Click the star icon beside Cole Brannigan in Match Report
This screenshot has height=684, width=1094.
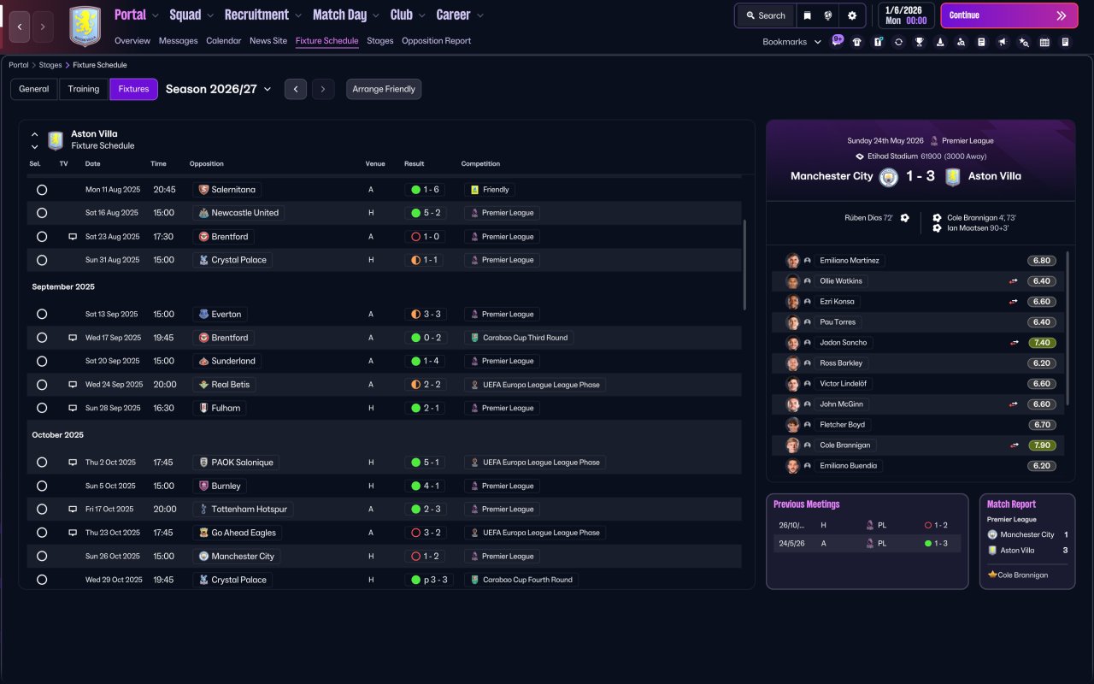coord(992,575)
